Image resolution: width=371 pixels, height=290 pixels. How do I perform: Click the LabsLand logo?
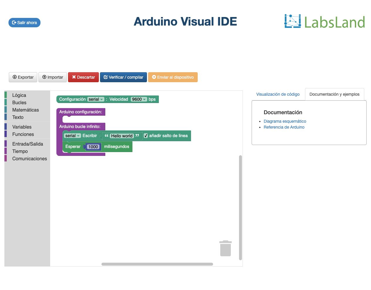click(x=324, y=22)
